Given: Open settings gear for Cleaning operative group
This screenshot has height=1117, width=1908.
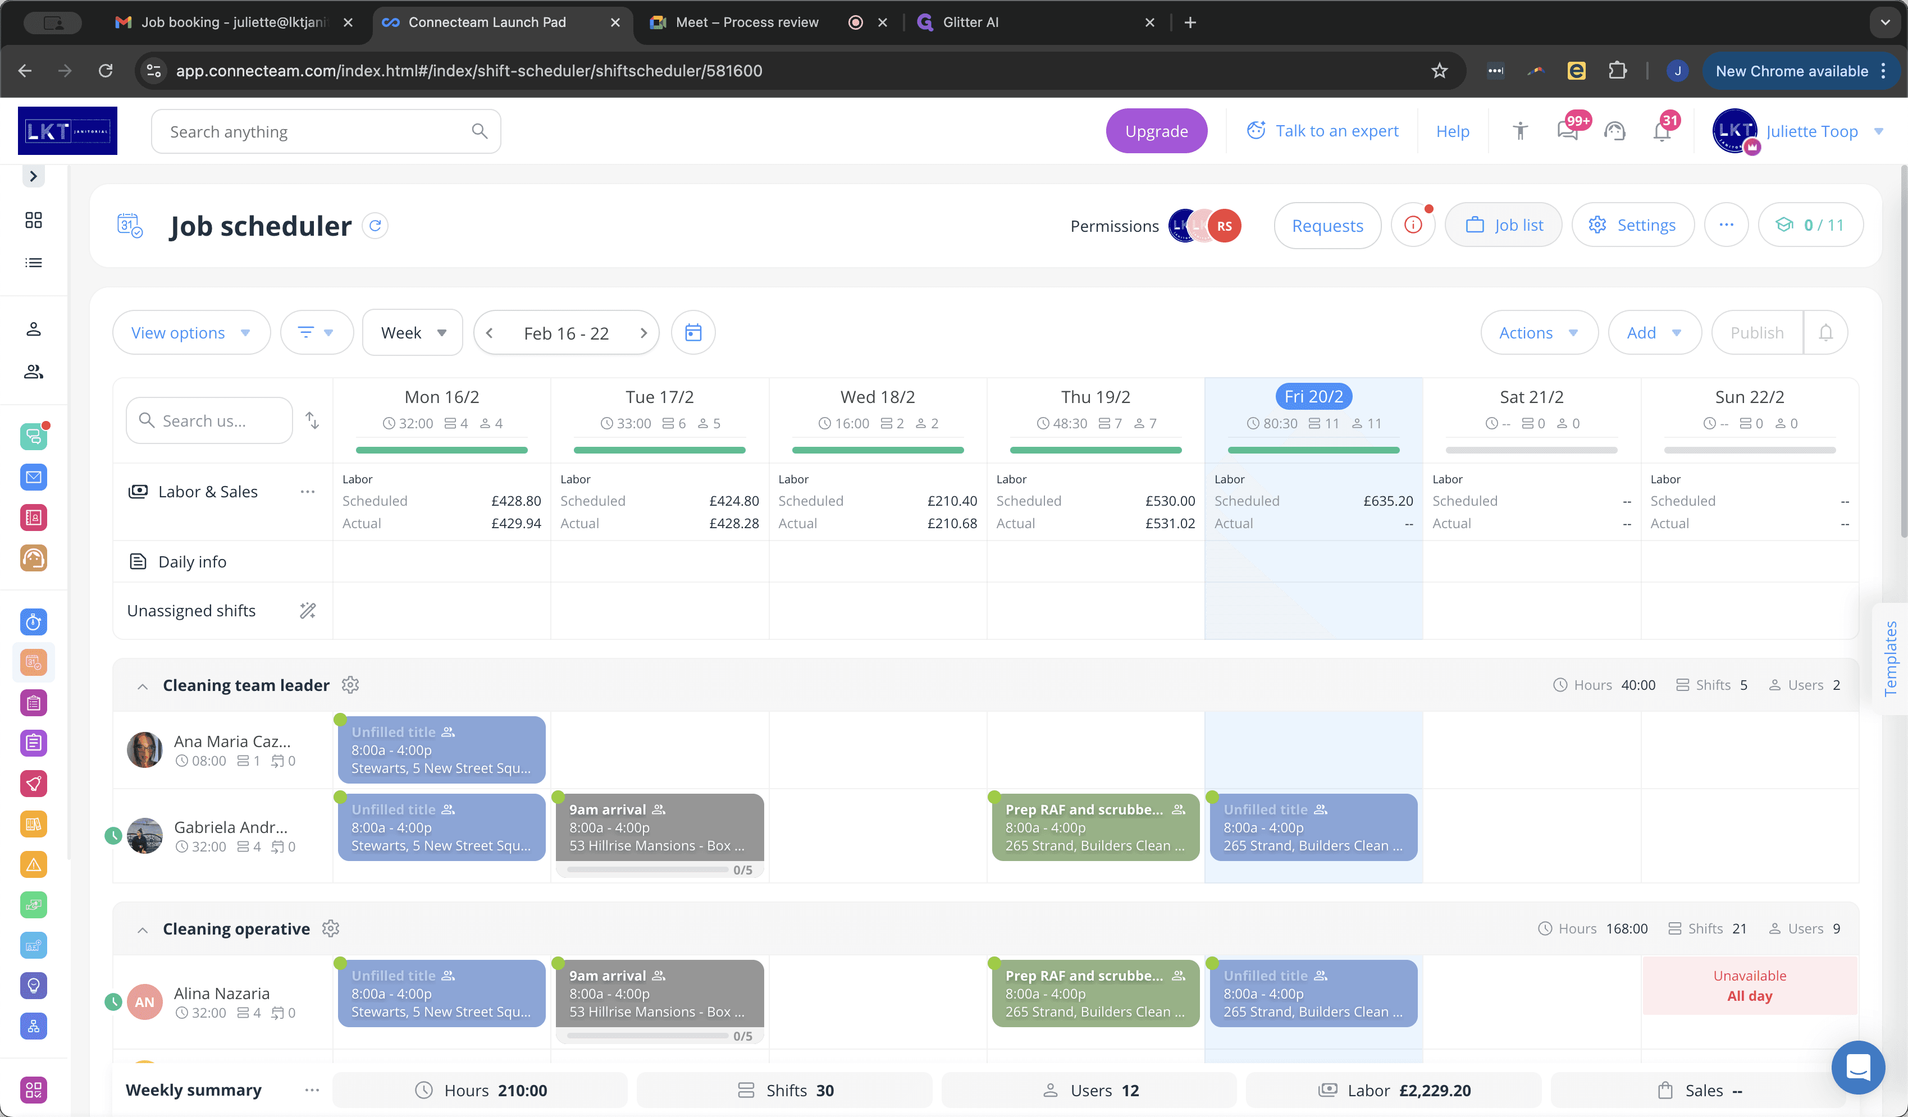Looking at the screenshot, I should click(331, 928).
